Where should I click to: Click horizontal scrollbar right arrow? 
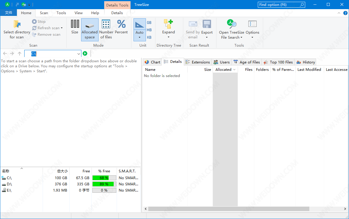pyautogui.click(x=345, y=209)
